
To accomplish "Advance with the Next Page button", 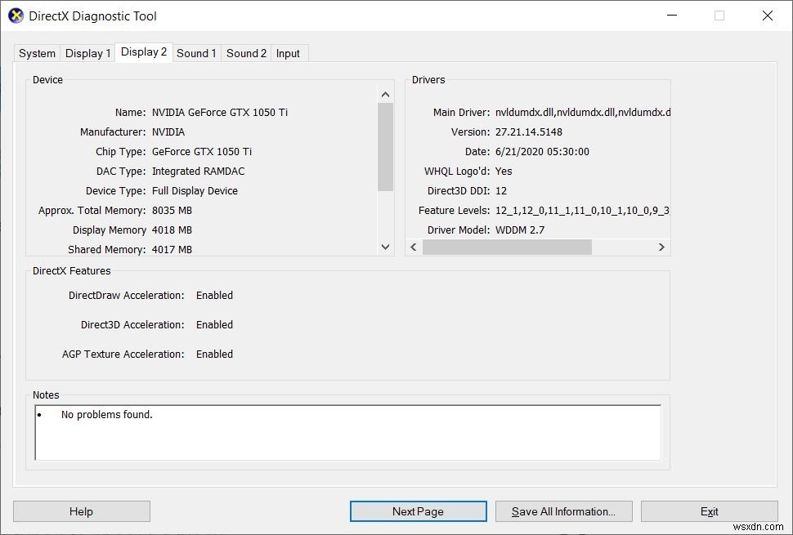I will (x=418, y=510).
